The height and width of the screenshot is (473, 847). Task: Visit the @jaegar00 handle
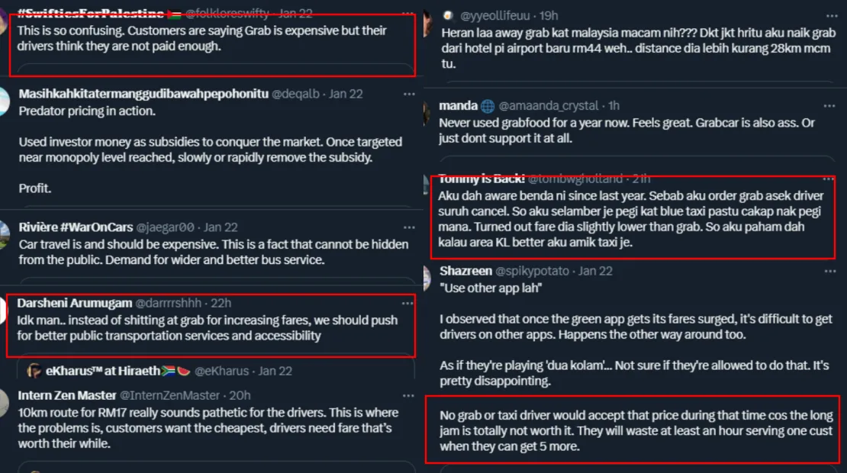pyautogui.click(x=165, y=227)
